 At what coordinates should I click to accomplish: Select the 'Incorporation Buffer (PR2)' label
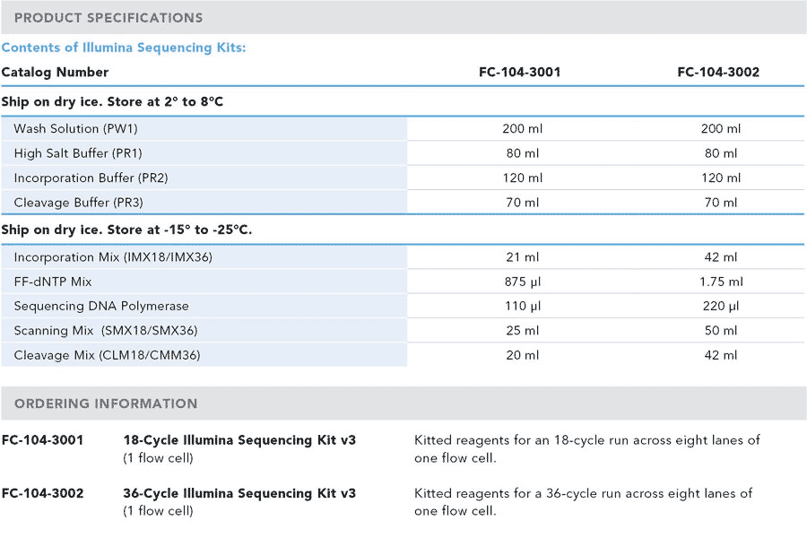tap(91, 178)
